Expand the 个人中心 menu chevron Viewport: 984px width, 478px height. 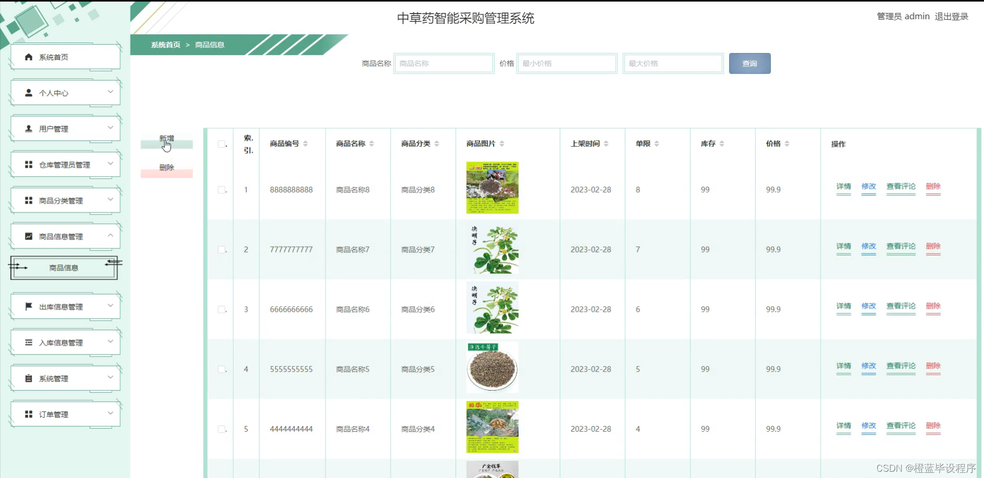point(110,92)
